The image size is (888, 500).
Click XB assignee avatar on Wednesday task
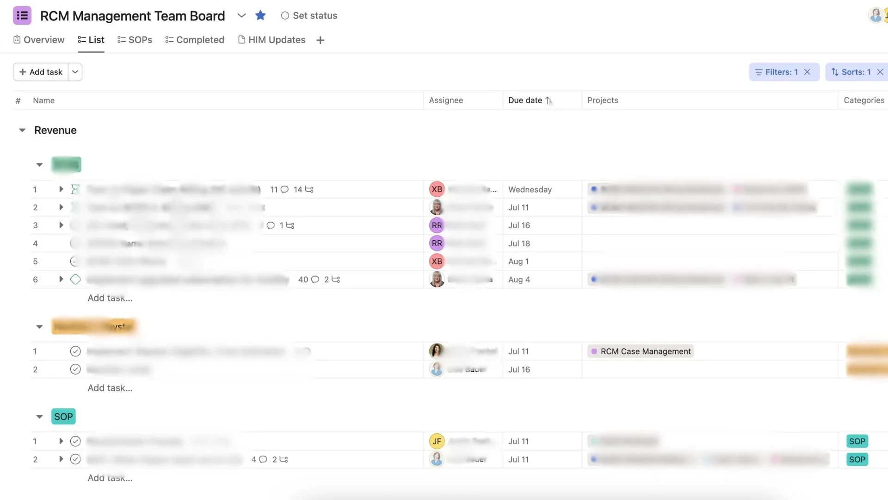(x=437, y=189)
